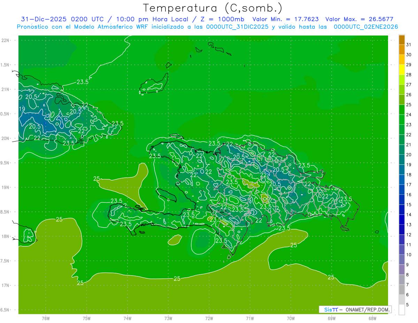Click the "68W" longitude axis label
418x323 pixels.
click(372, 318)
